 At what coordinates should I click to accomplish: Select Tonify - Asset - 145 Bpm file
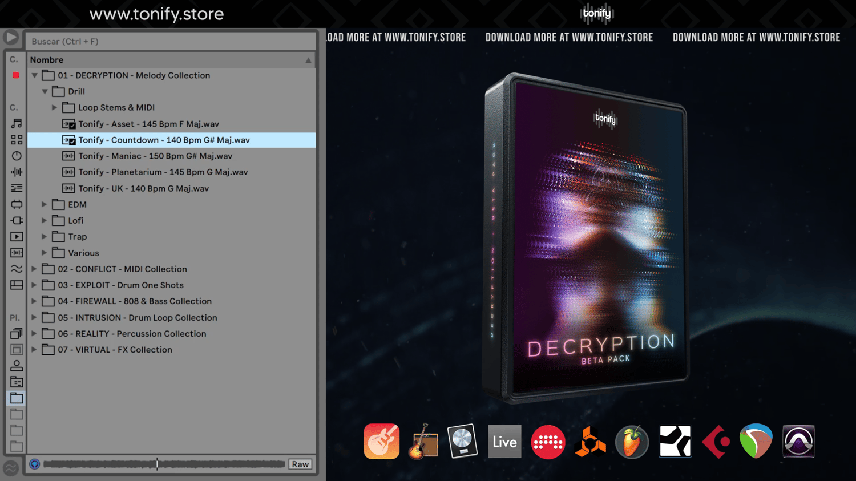click(171, 124)
